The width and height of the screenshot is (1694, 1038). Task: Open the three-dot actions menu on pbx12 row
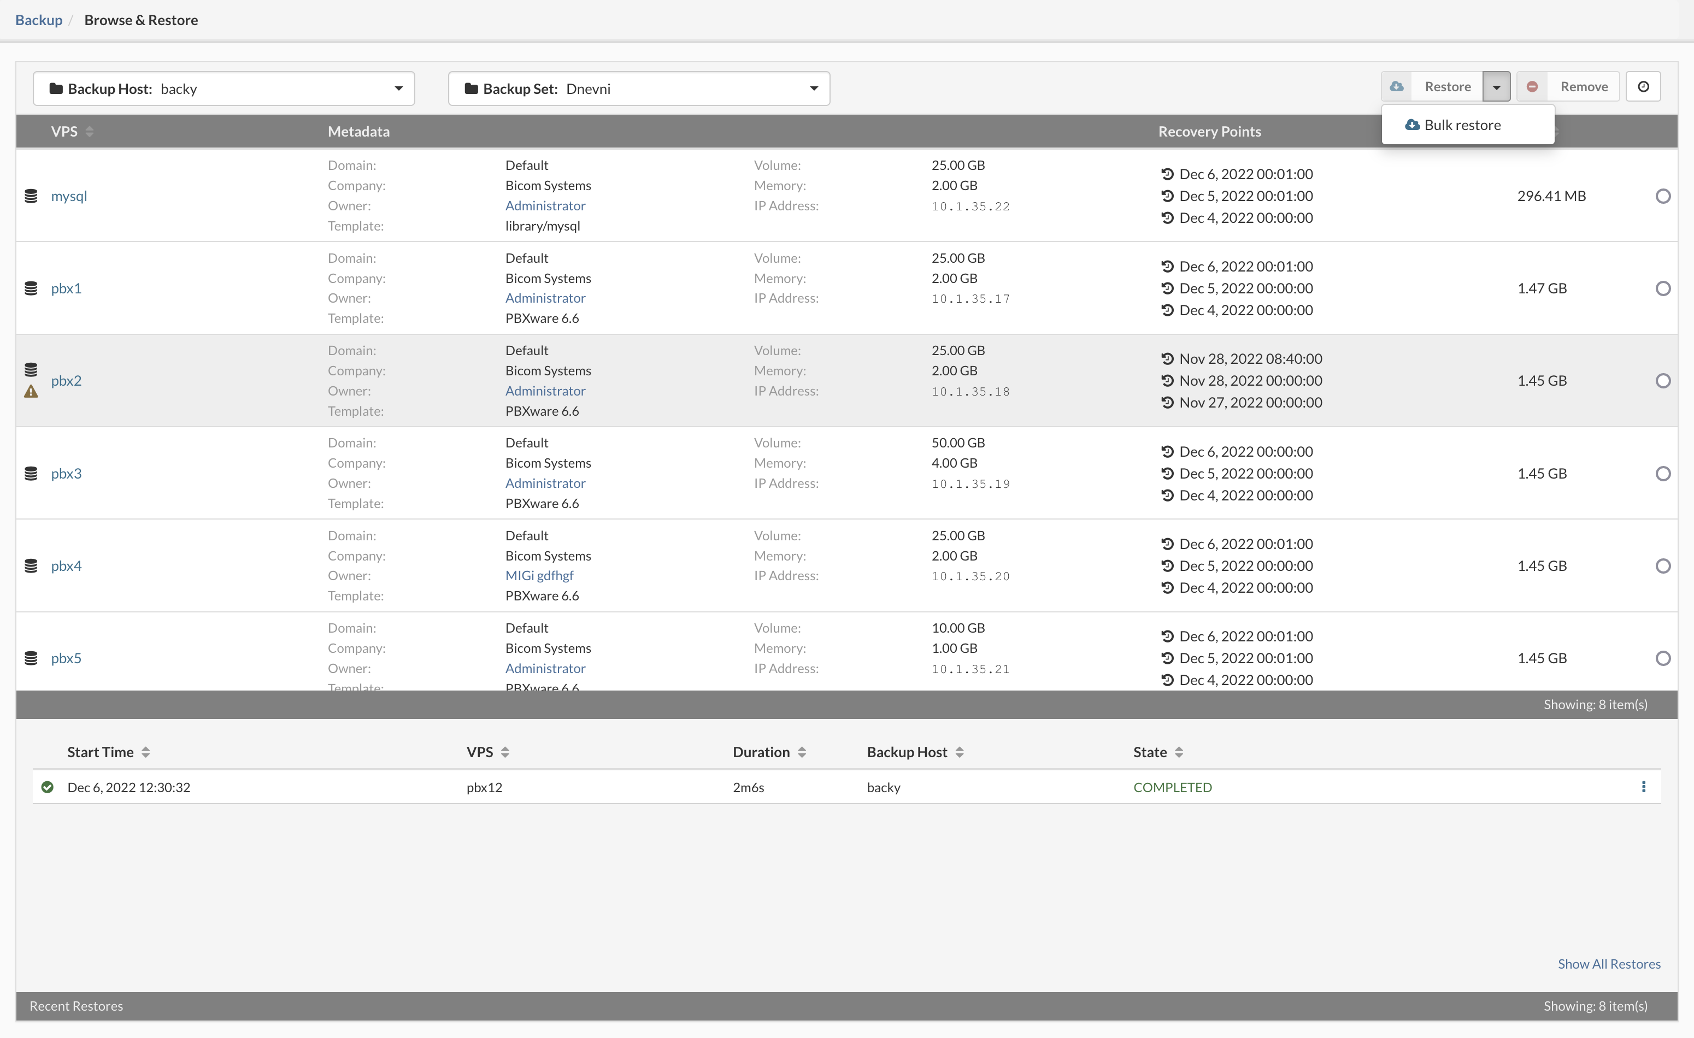(x=1644, y=787)
